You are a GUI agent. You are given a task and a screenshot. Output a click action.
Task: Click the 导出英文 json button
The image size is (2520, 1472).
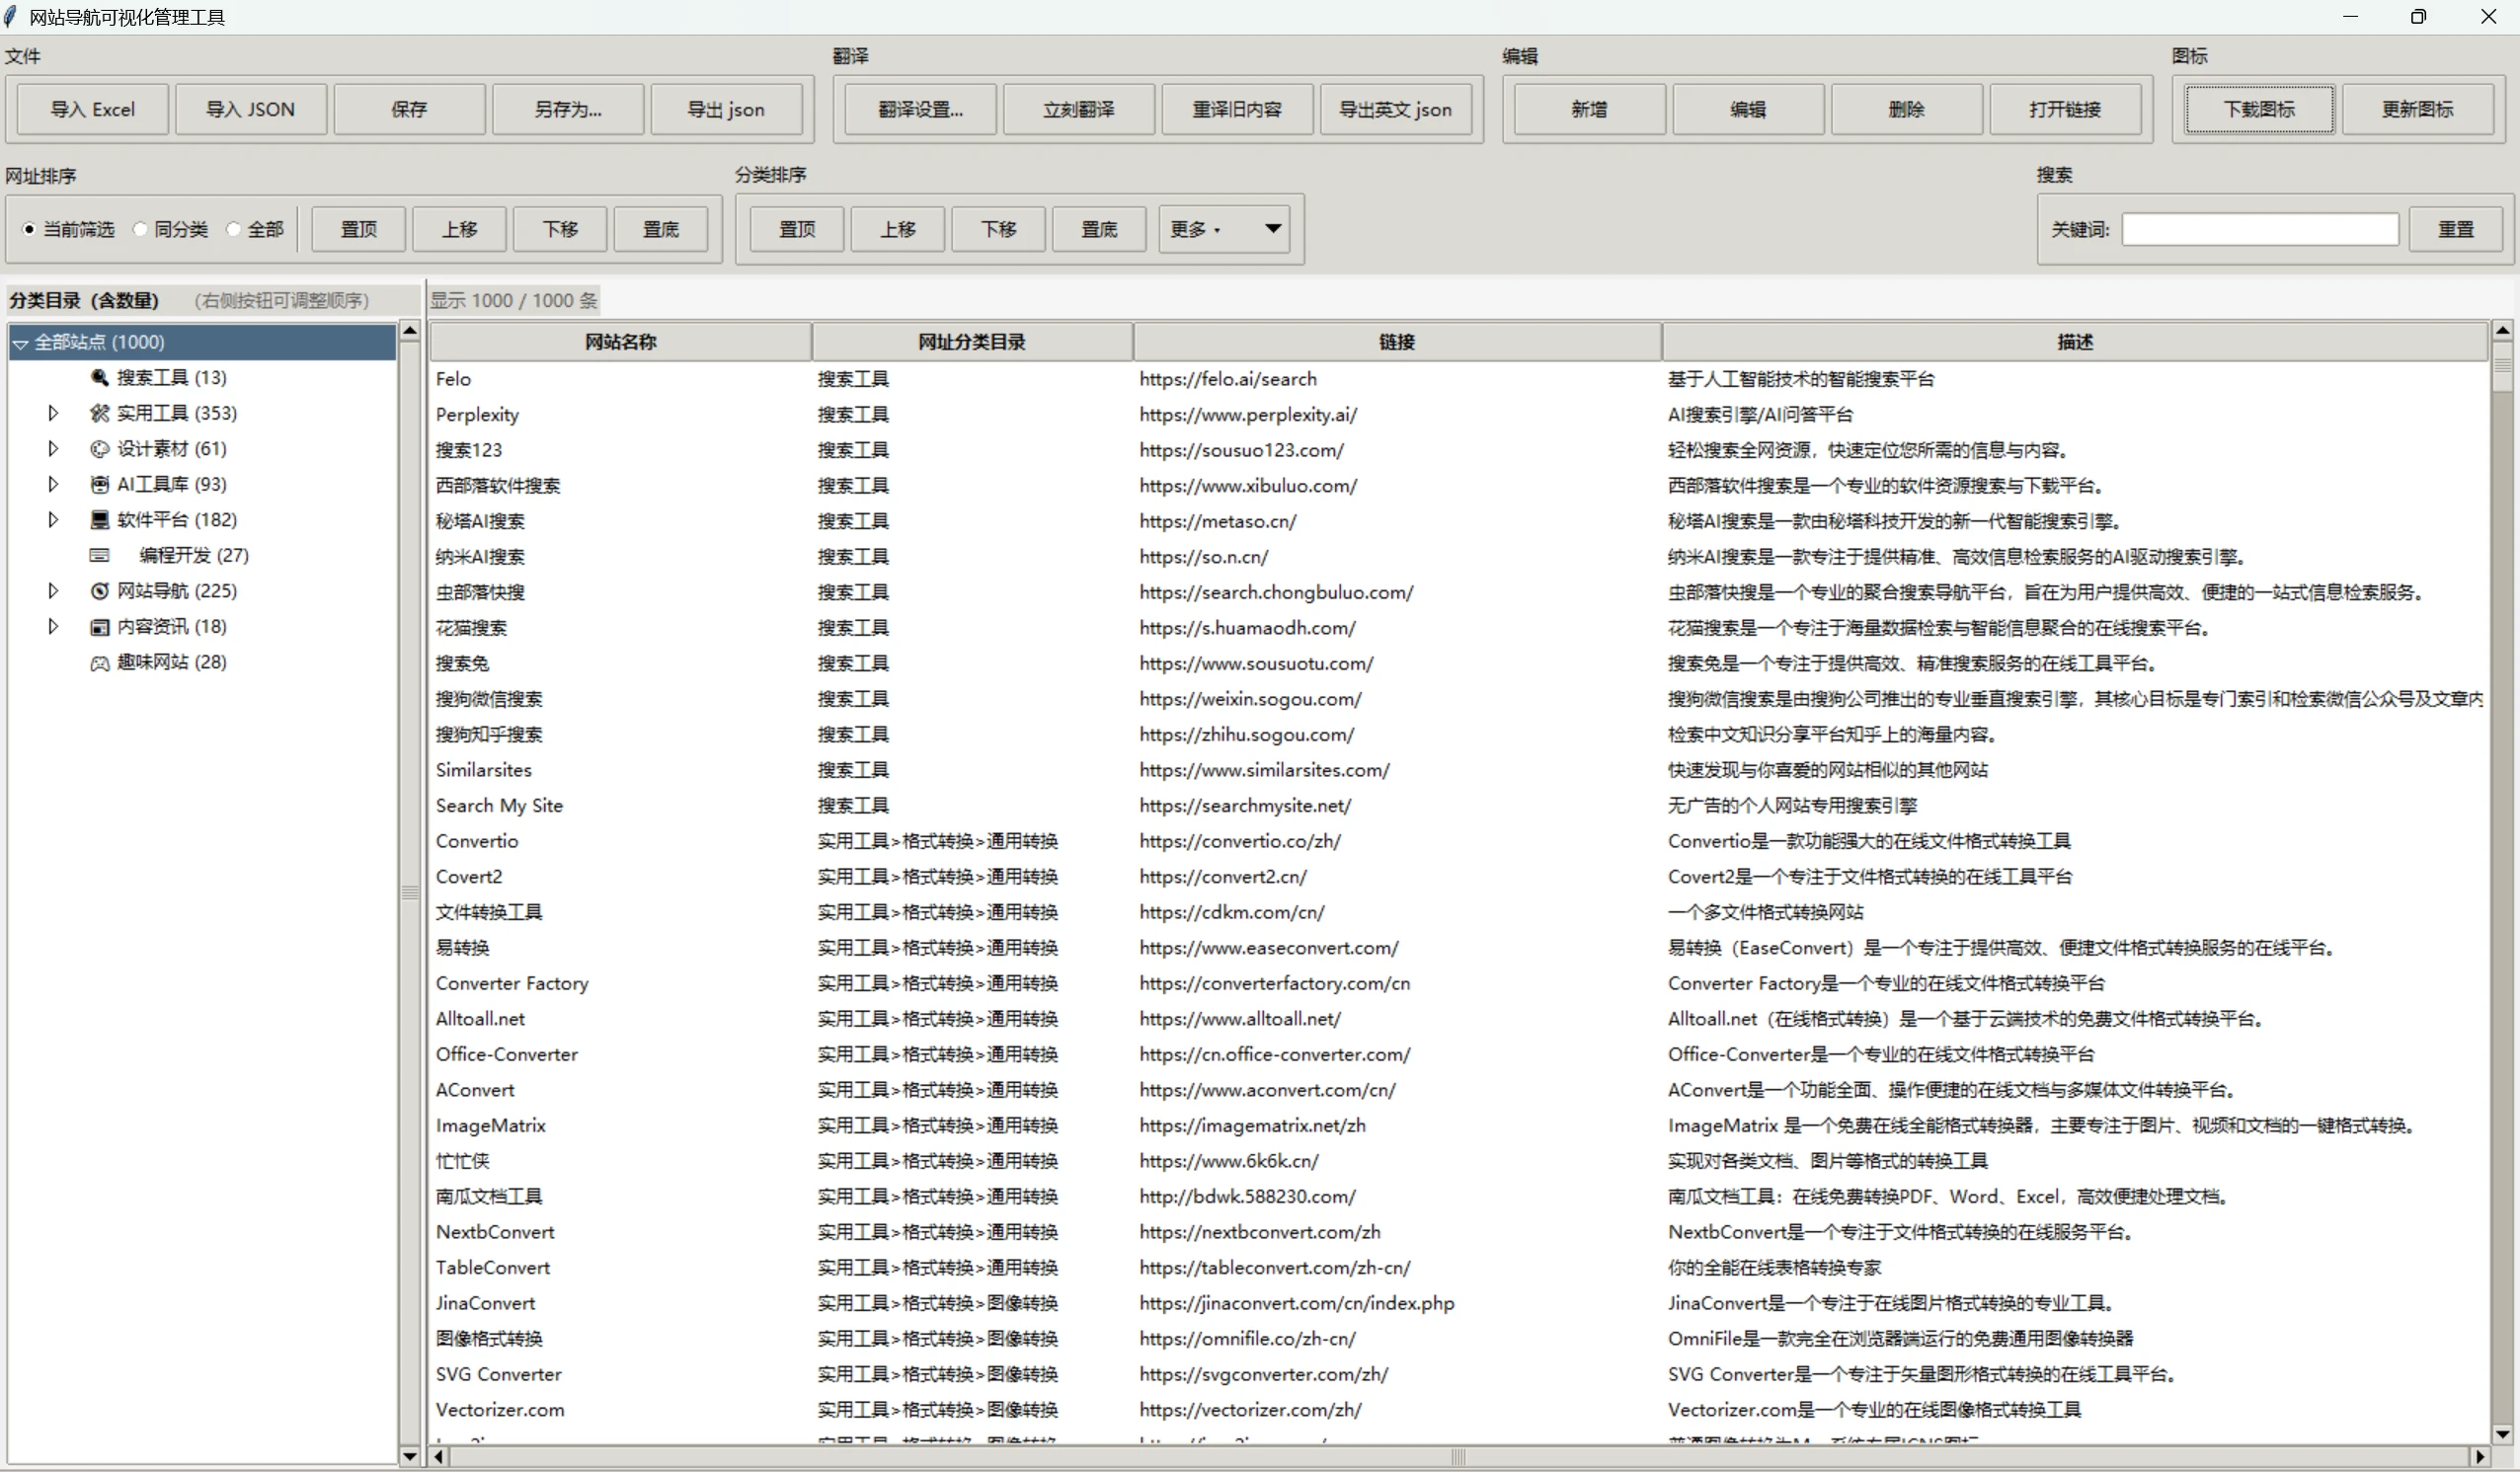1396,109
